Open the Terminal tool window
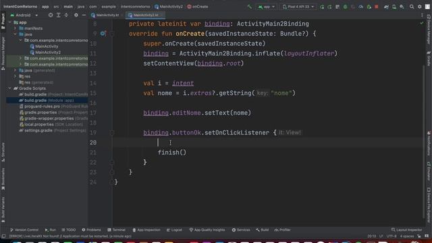Image resolution: width=432 pixels, height=243 pixels. (x=117, y=230)
